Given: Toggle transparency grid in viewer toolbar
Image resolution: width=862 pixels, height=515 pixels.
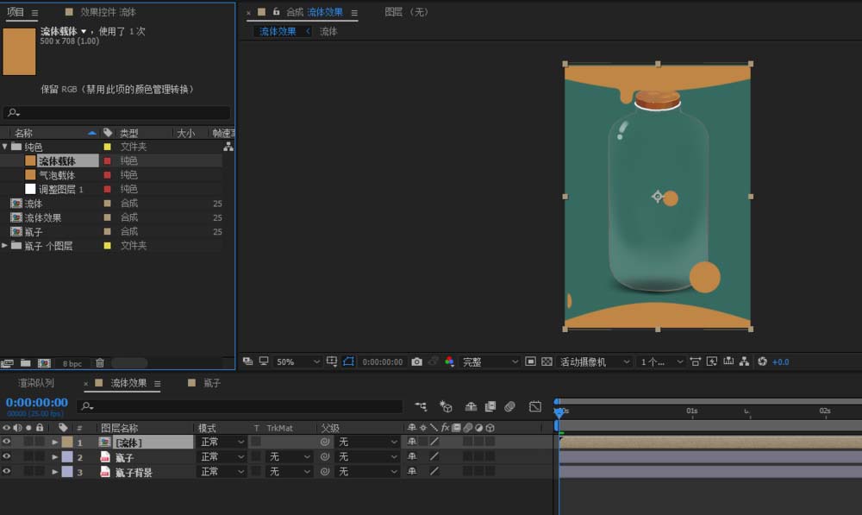Looking at the screenshot, I should point(547,361).
